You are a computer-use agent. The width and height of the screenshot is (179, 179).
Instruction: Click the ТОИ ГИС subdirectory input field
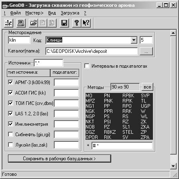click(66, 103)
